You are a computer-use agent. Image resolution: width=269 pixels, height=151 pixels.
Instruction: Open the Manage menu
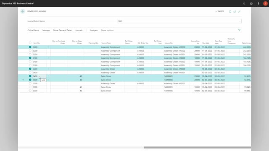coord(46,30)
